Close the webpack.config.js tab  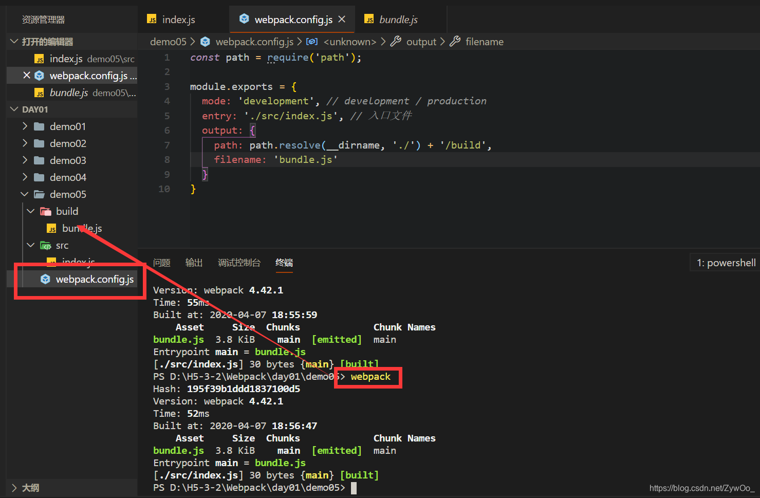[342, 19]
